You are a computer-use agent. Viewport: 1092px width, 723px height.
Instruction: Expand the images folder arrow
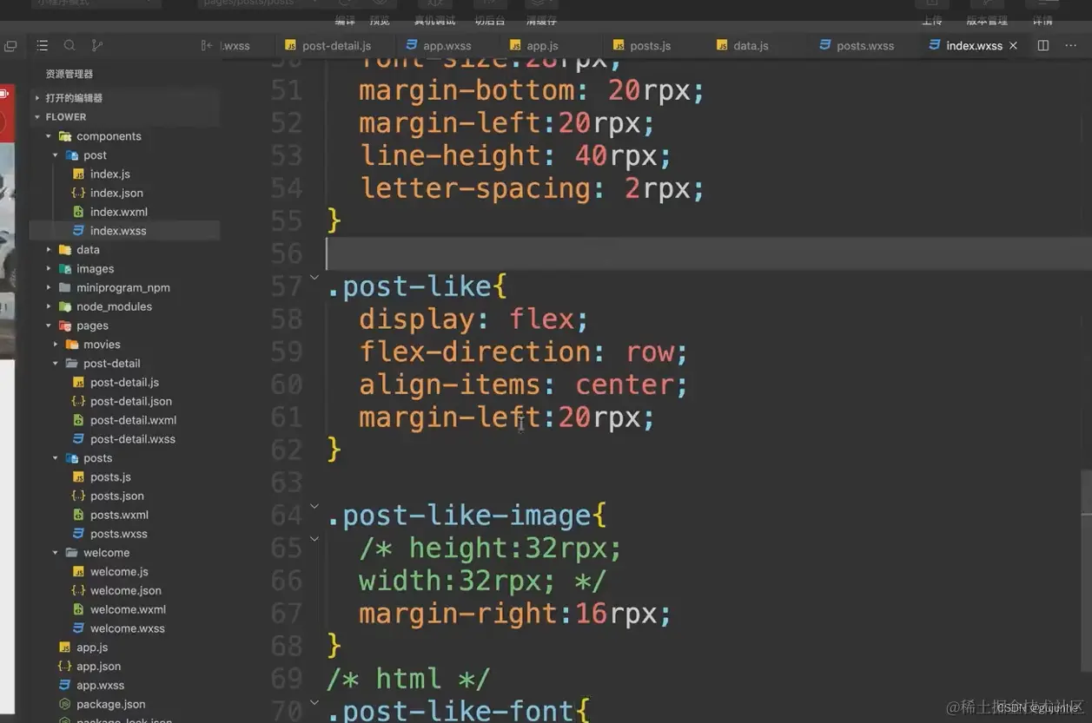pyautogui.click(x=49, y=269)
